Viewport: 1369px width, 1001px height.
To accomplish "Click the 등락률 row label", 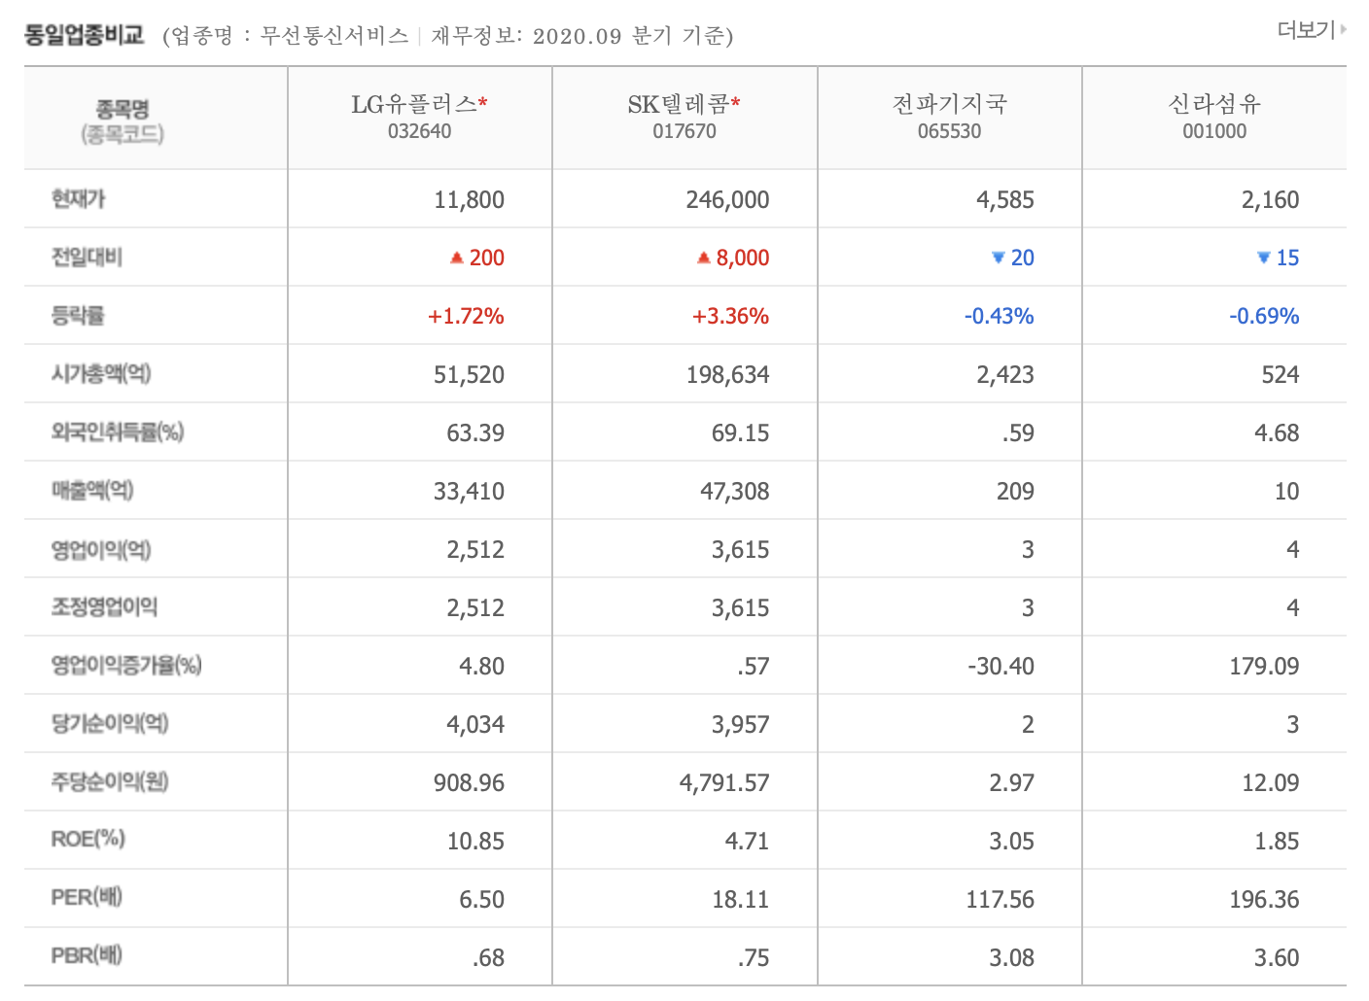I will coord(78,316).
